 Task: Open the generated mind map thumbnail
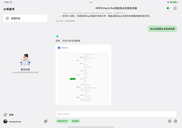[x=83, y=77]
